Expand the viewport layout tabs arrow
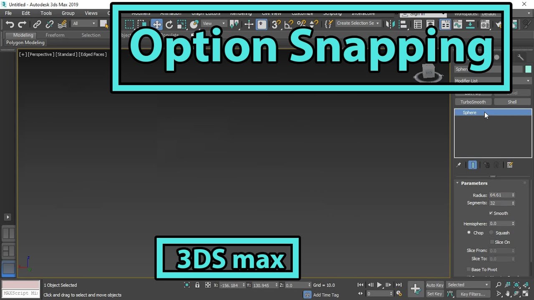Screen dimensions: 534x300 (x=8, y=217)
